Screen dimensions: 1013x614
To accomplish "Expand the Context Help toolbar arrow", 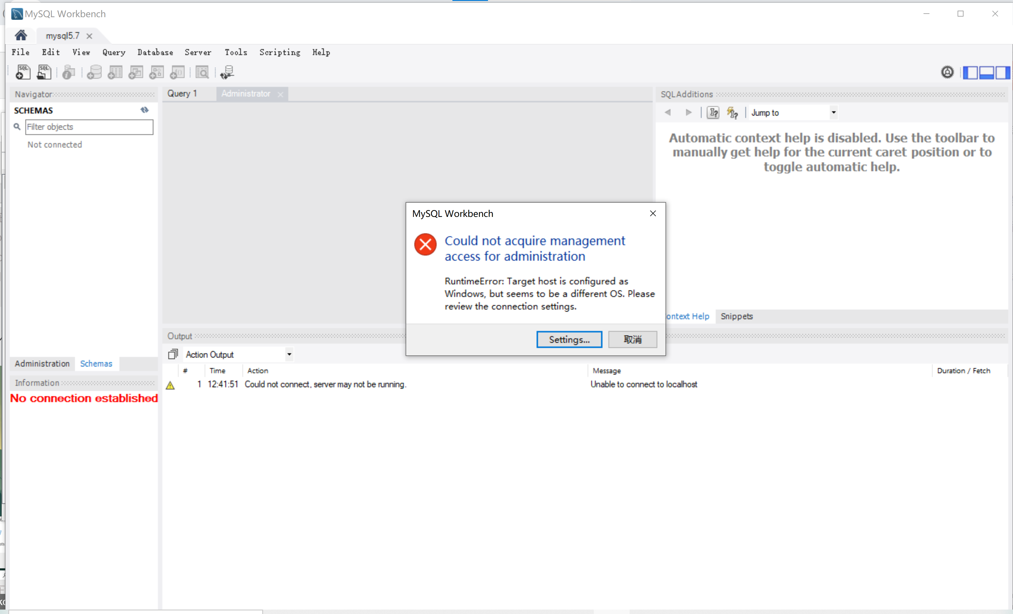I will [688, 112].
